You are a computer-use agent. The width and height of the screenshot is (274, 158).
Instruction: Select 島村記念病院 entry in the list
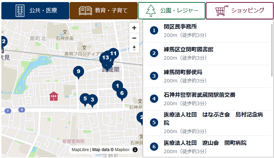tap(208, 123)
